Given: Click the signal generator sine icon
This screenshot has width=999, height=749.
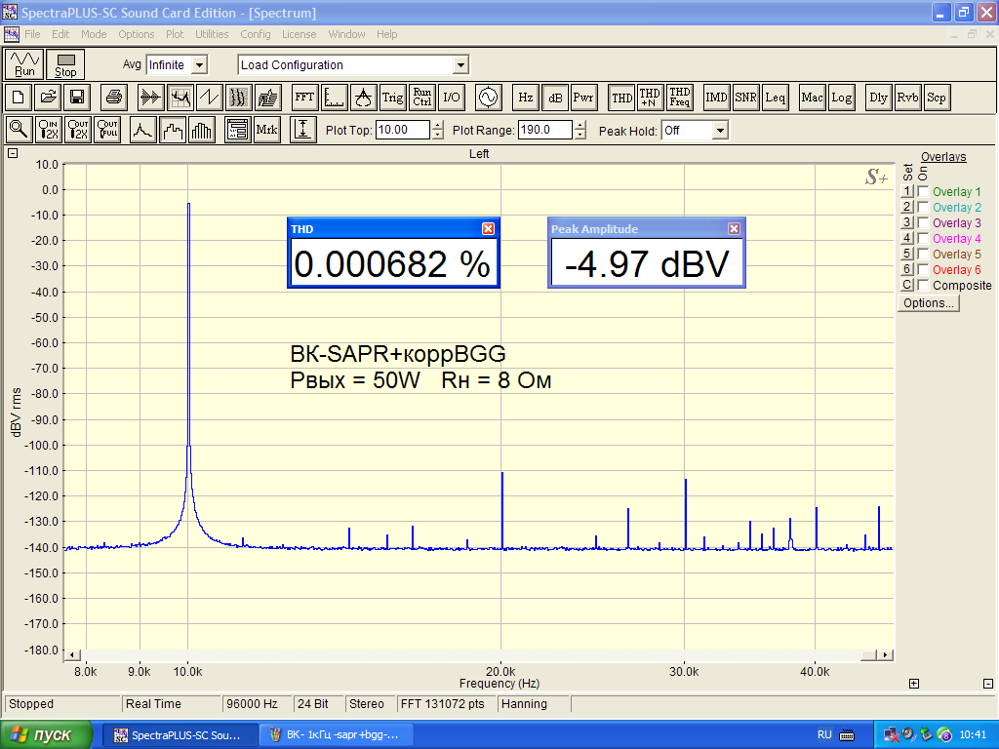Looking at the screenshot, I should [486, 98].
